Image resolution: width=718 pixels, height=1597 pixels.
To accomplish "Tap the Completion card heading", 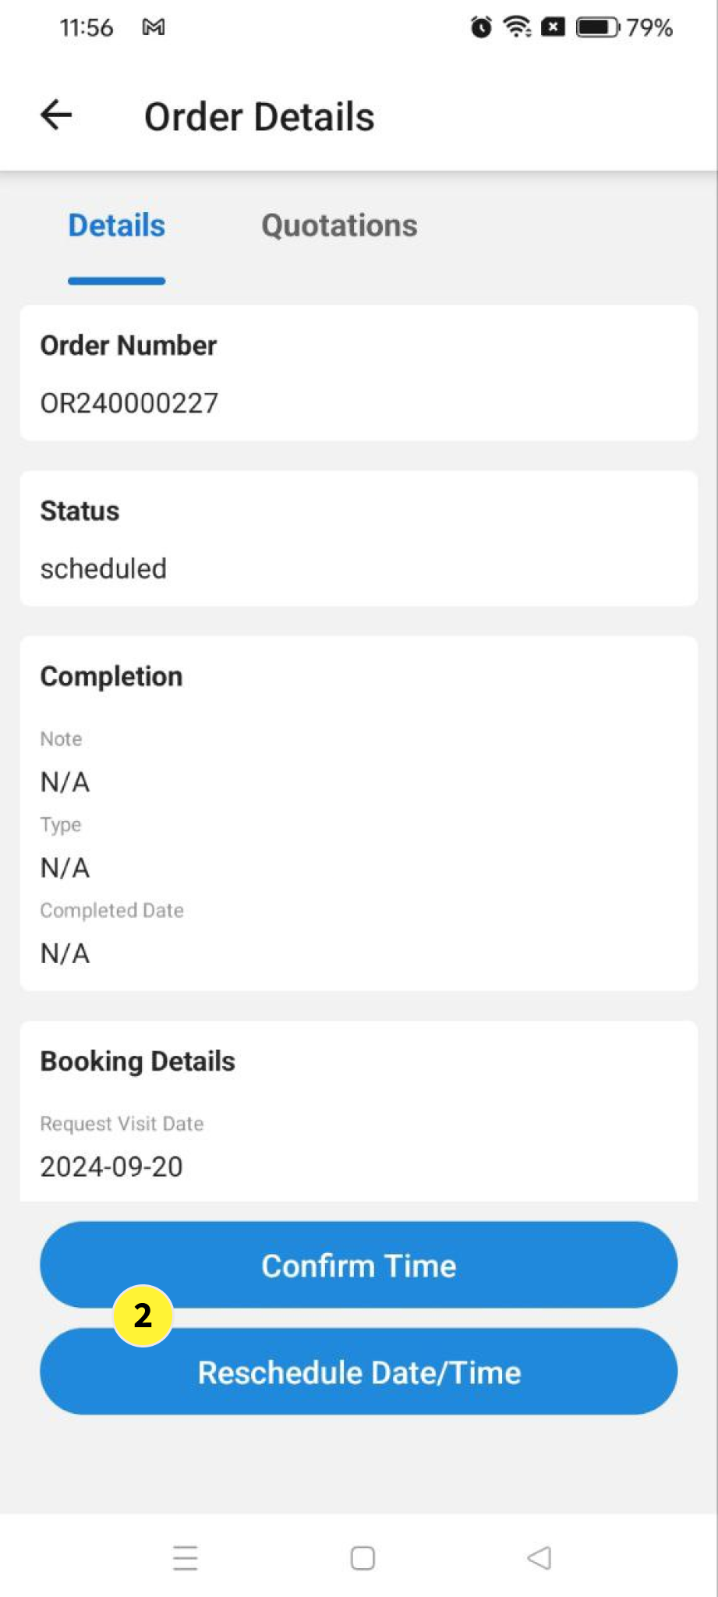I will click(x=111, y=676).
